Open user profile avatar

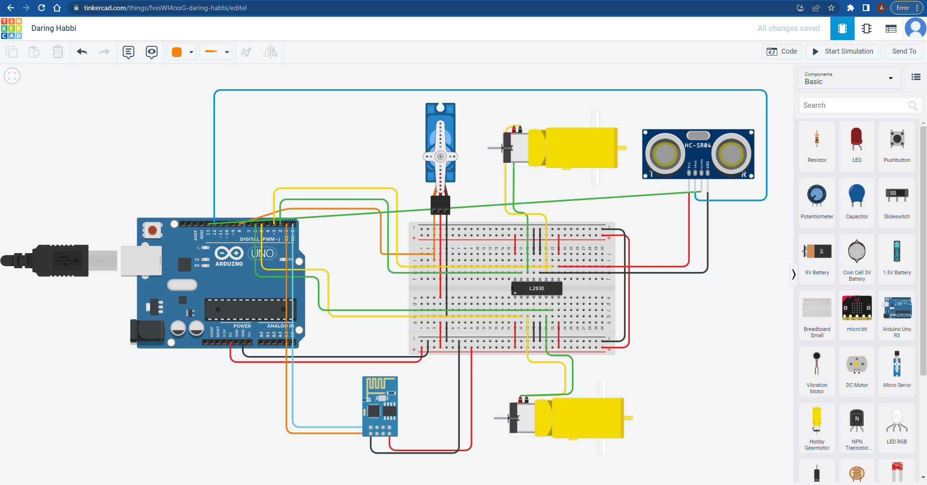point(915,29)
